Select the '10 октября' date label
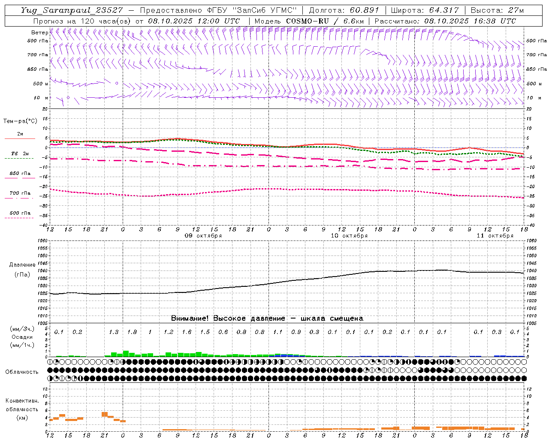The height and width of the screenshot is (439, 549). 349,236
